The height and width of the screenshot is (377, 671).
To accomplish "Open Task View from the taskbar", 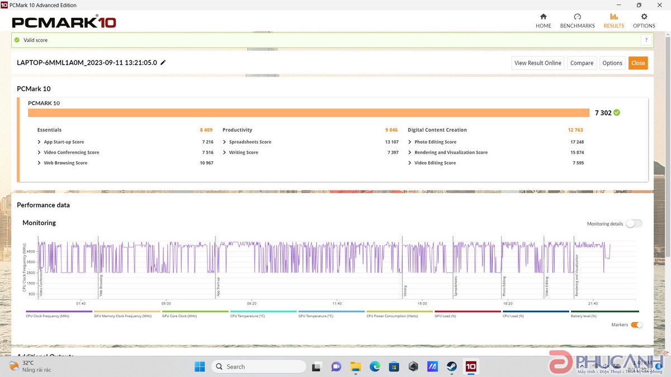I will coord(317,366).
